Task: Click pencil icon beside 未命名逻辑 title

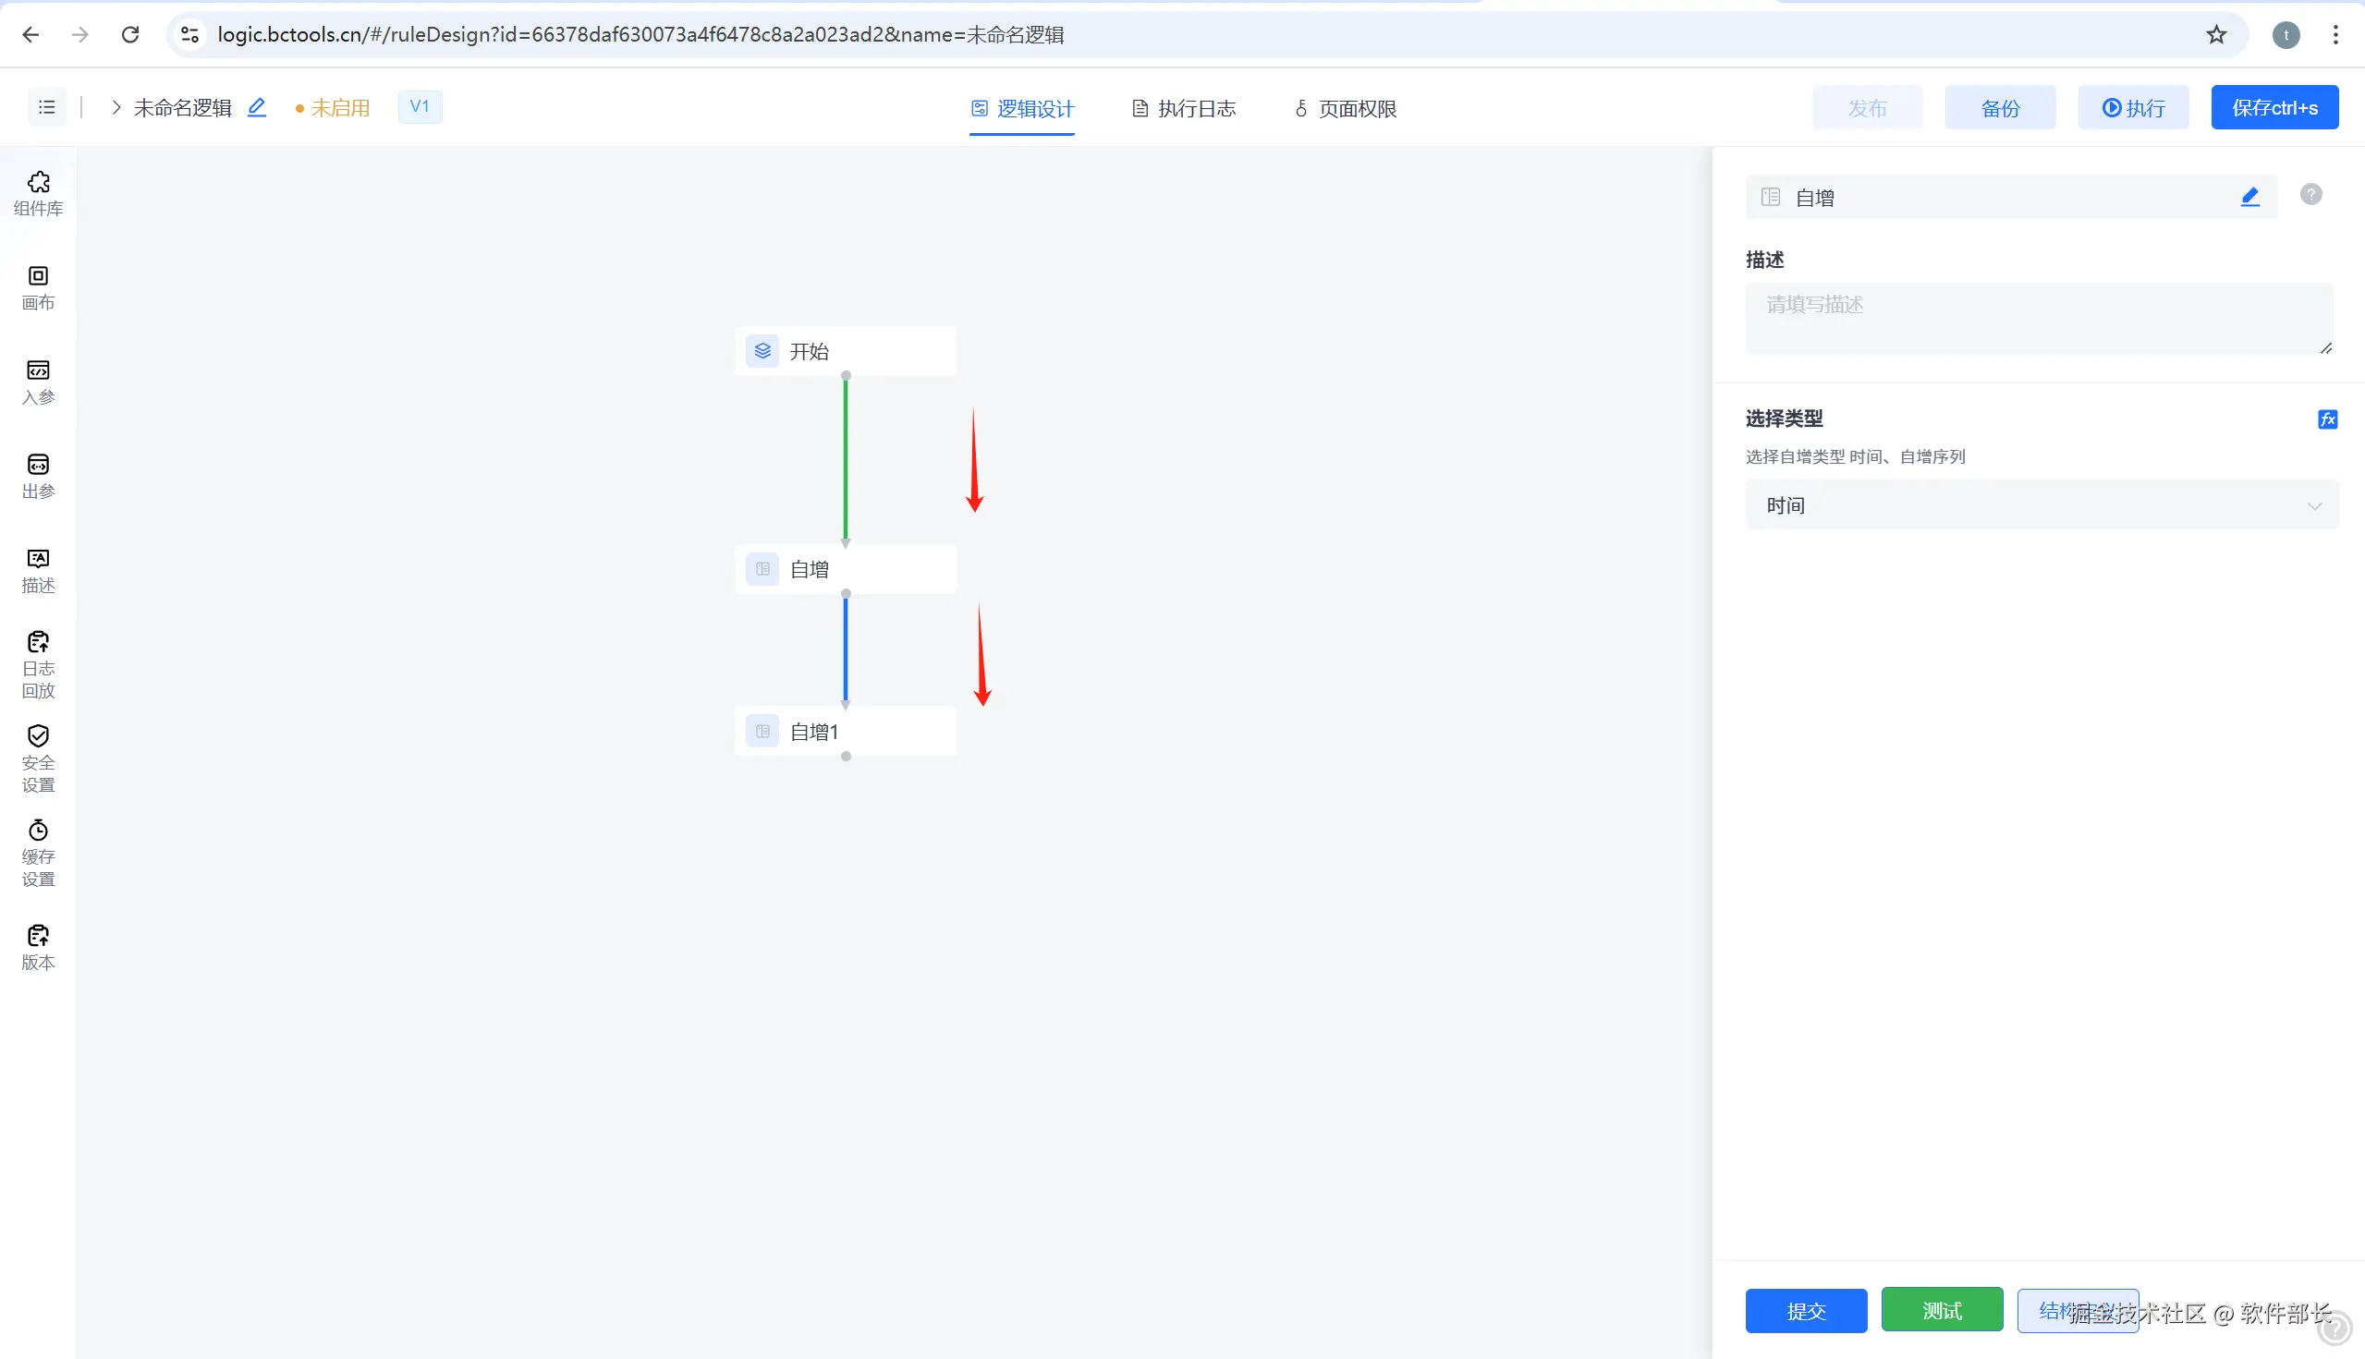Action: [x=257, y=107]
